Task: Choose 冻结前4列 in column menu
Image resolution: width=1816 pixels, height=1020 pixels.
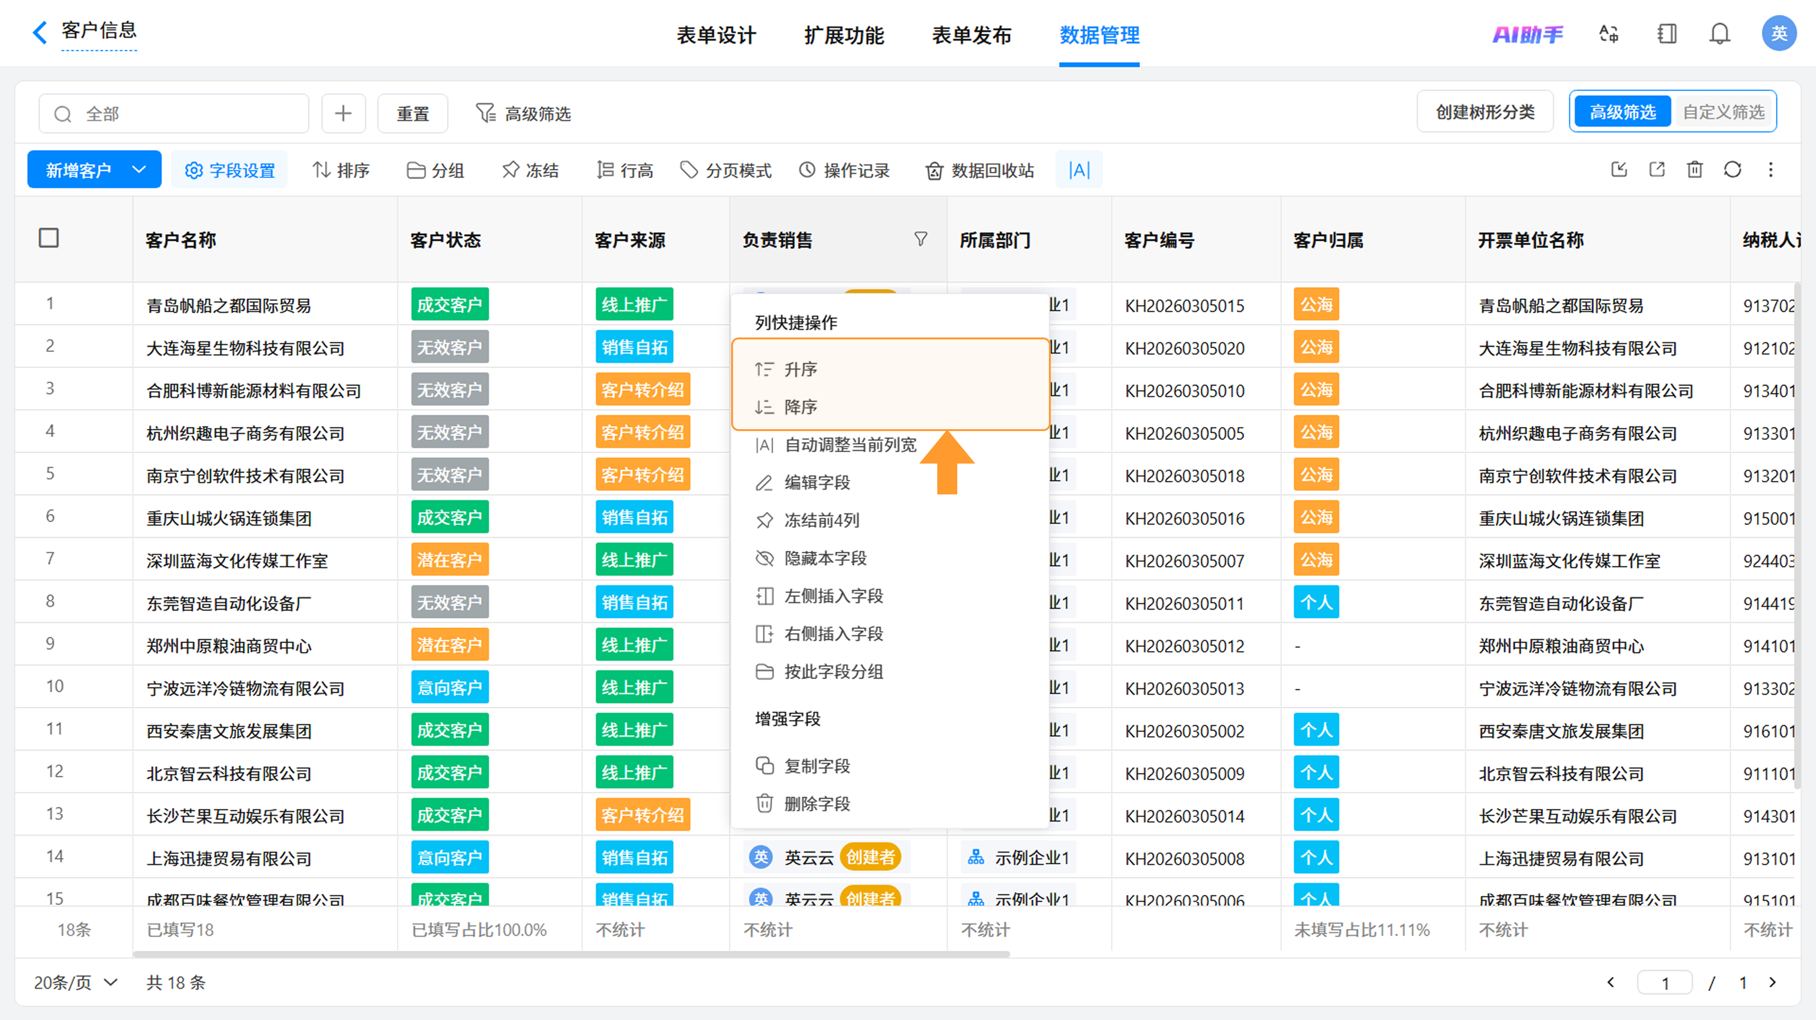Action: [x=891, y=520]
